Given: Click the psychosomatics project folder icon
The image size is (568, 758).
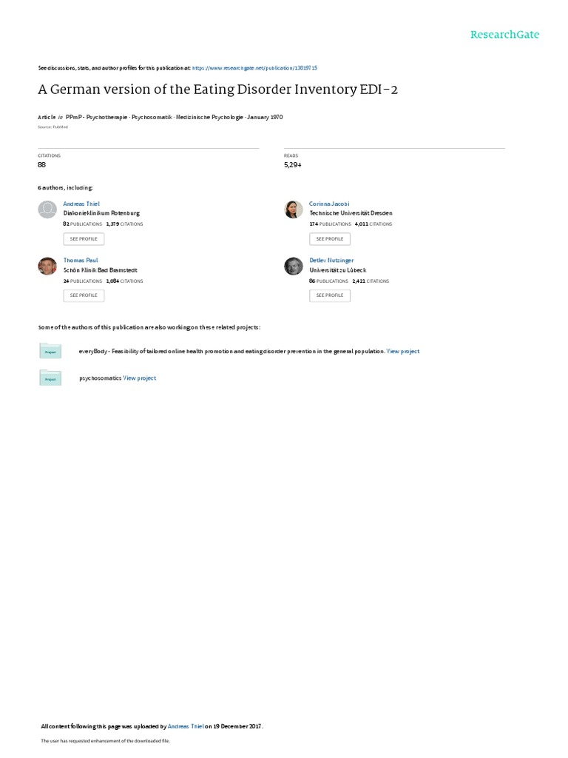Looking at the screenshot, I should click(x=50, y=378).
